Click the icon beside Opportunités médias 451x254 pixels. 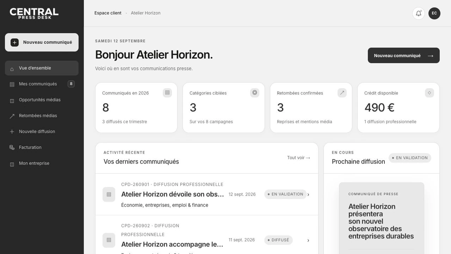pyautogui.click(x=12, y=100)
